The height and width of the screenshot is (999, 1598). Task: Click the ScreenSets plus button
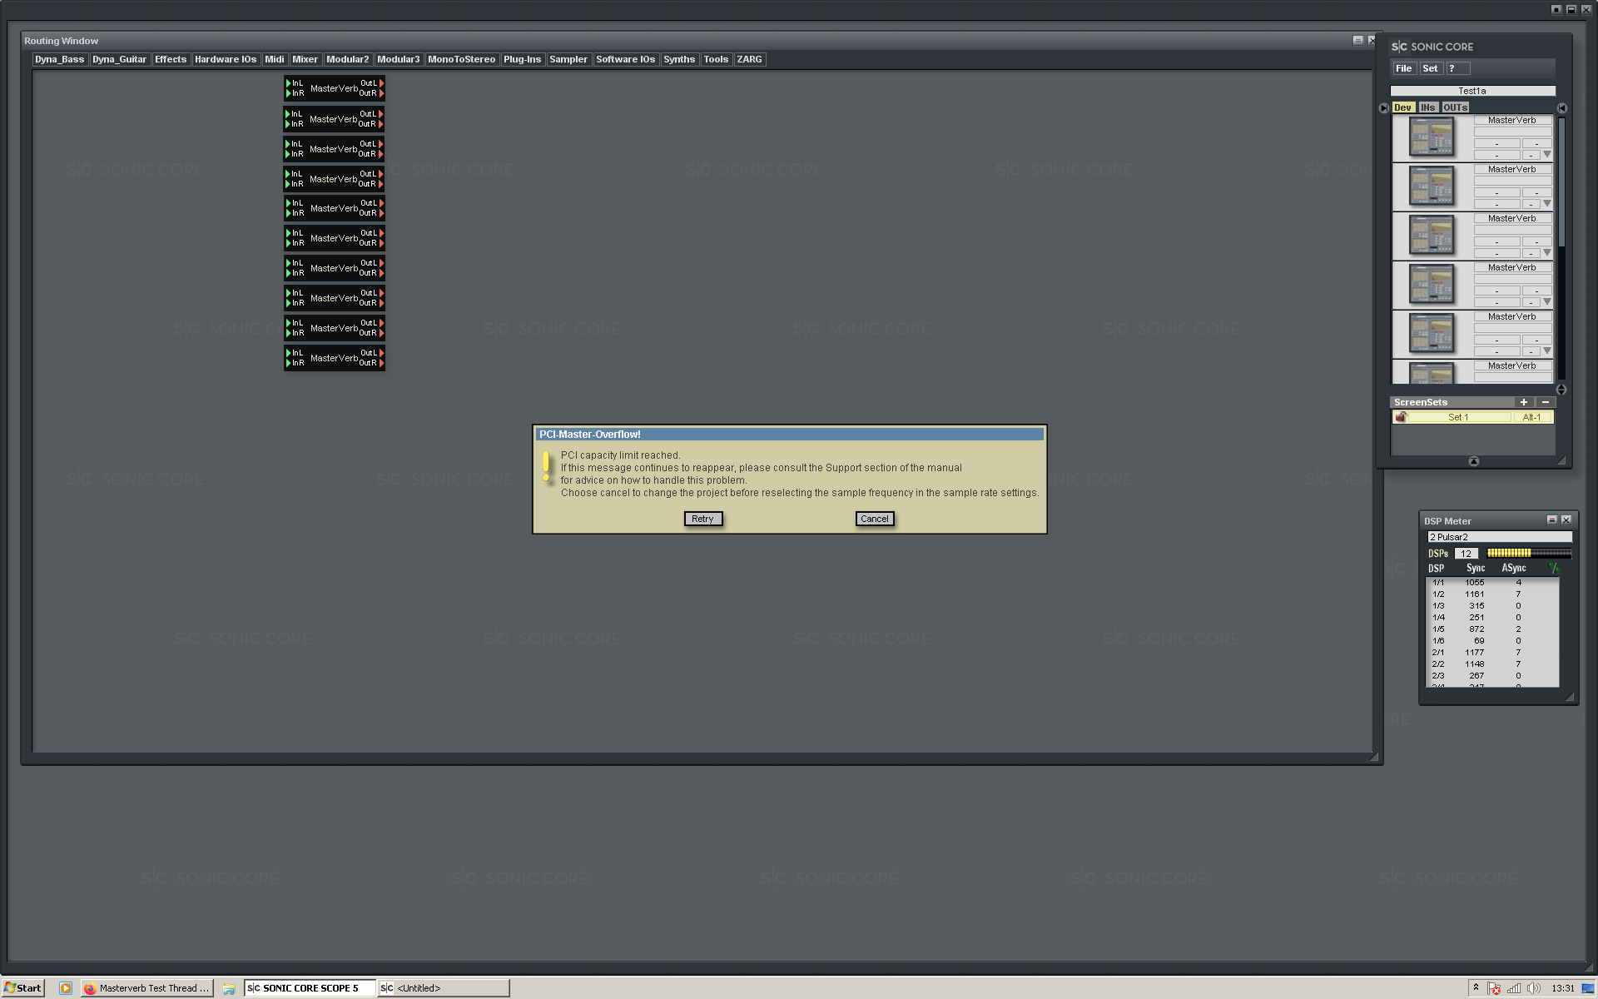pyautogui.click(x=1523, y=402)
